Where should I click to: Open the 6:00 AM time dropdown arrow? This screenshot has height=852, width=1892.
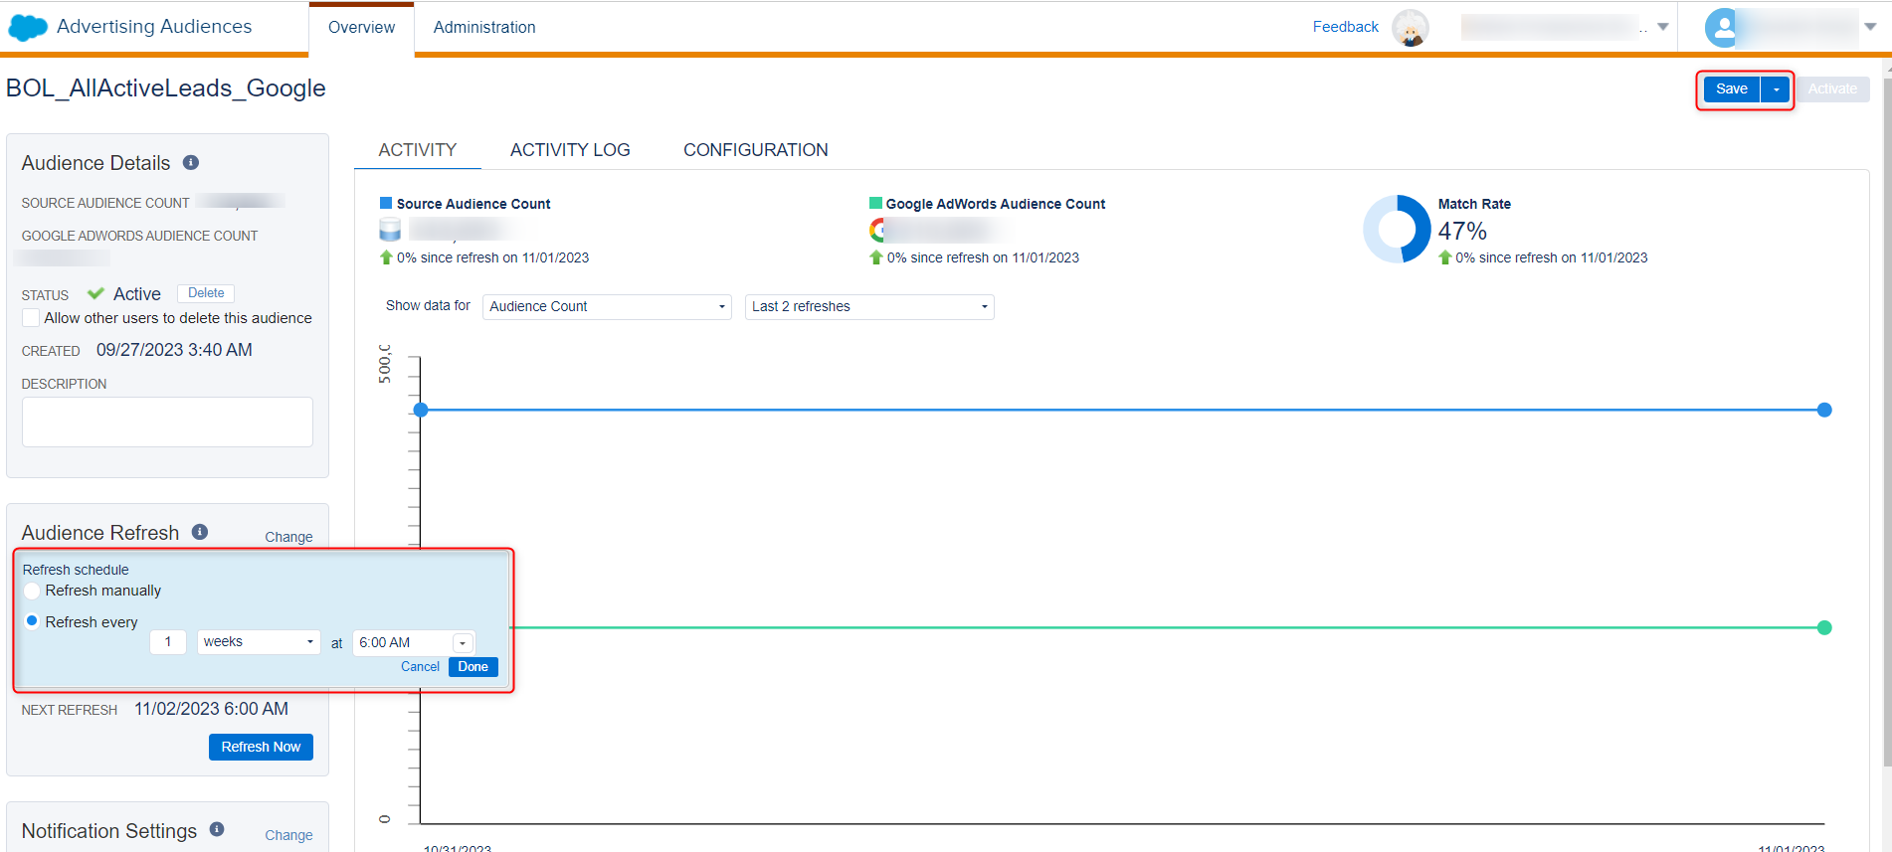(463, 643)
